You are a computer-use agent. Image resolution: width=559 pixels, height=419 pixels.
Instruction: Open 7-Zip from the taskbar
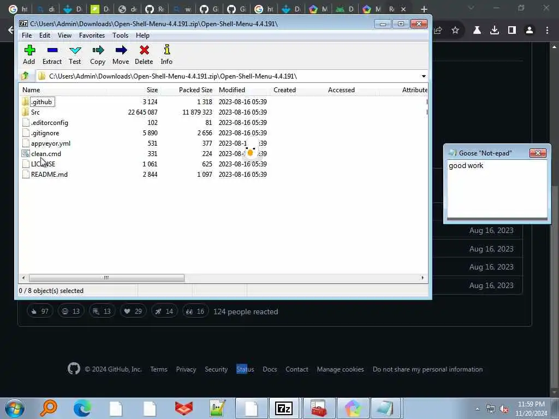pyautogui.click(x=284, y=408)
